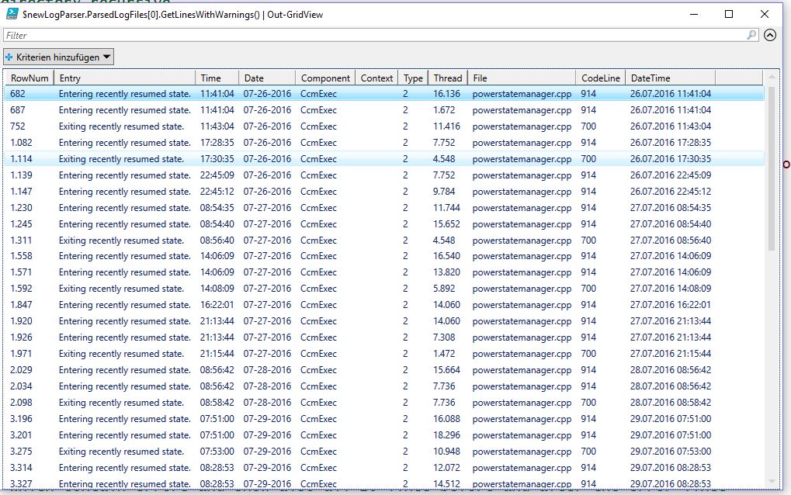Click the vertical scrollbar thumb

click(772, 168)
